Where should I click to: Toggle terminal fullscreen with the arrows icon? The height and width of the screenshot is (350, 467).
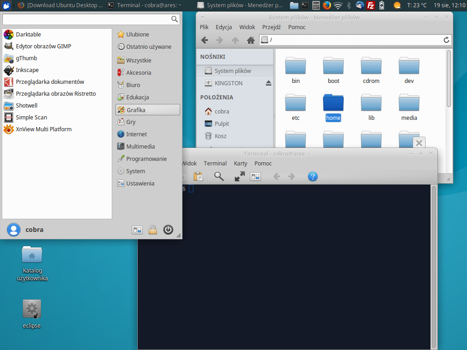pyautogui.click(x=239, y=176)
